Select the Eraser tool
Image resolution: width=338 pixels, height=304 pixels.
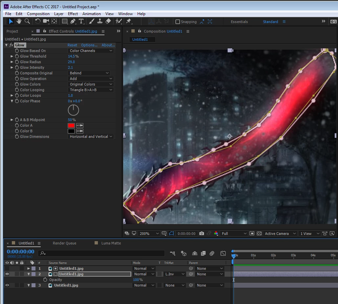click(x=108, y=21)
